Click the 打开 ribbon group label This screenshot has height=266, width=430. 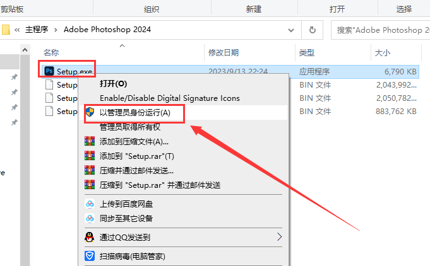coord(337,9)
